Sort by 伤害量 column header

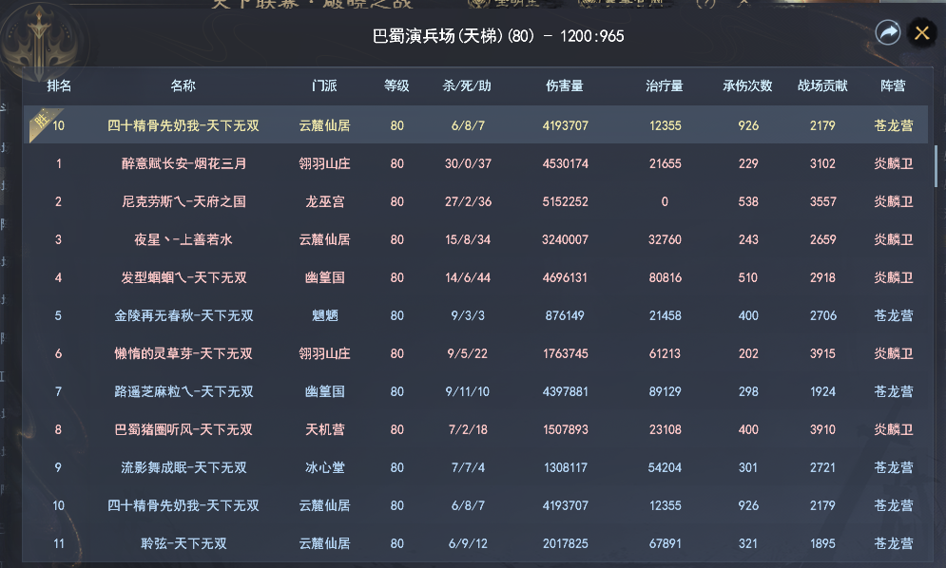pos(565,85)
